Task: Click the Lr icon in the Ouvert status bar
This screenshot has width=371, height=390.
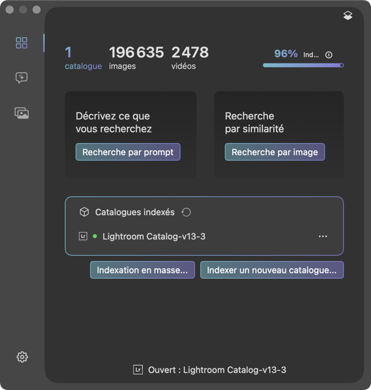Action: [x=138, y=370]
